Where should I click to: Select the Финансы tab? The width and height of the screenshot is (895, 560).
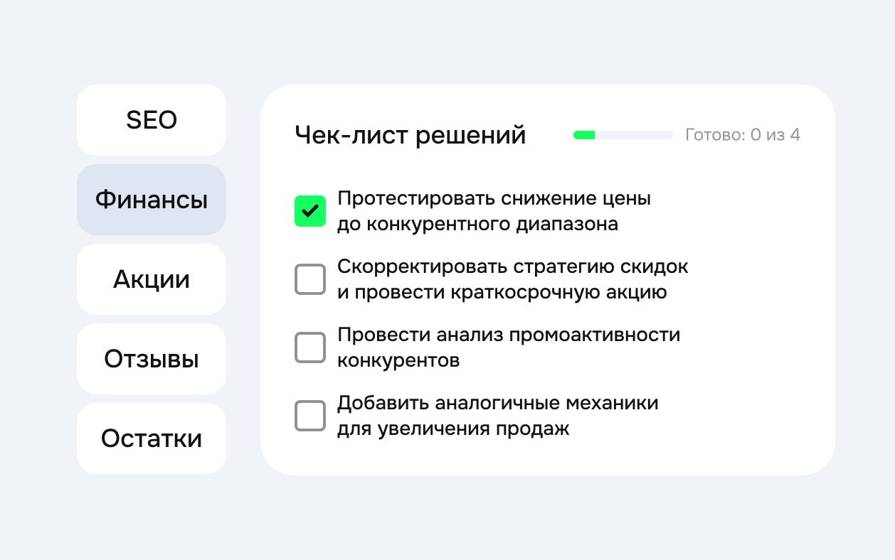point(152,200)
